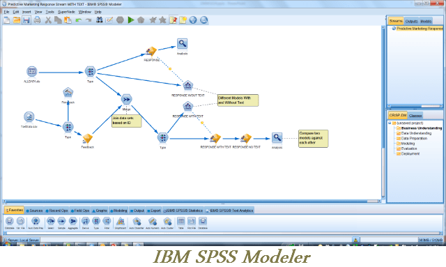Open the Help menu

click(x=98, y=12)
